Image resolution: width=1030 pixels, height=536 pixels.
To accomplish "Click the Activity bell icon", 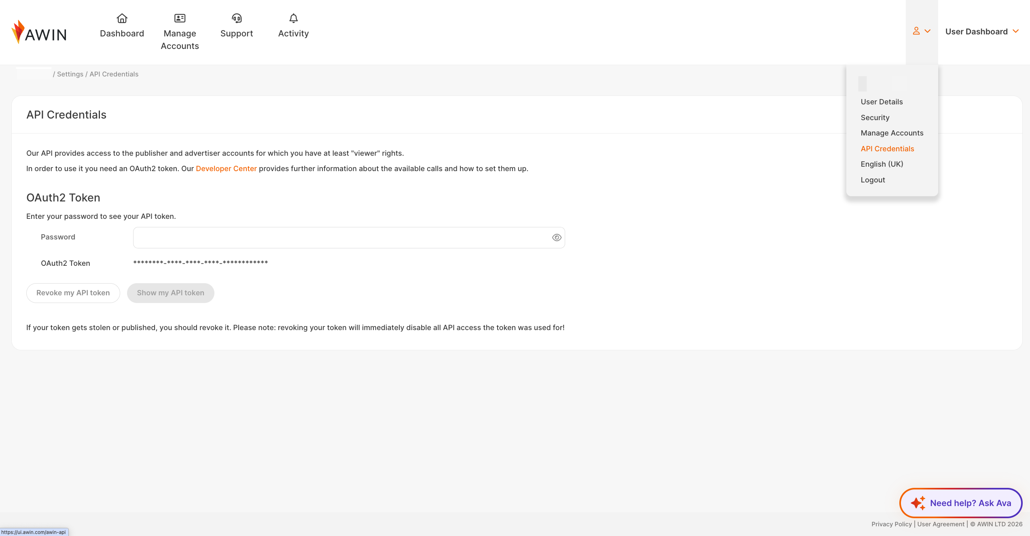I will (293, 18).
